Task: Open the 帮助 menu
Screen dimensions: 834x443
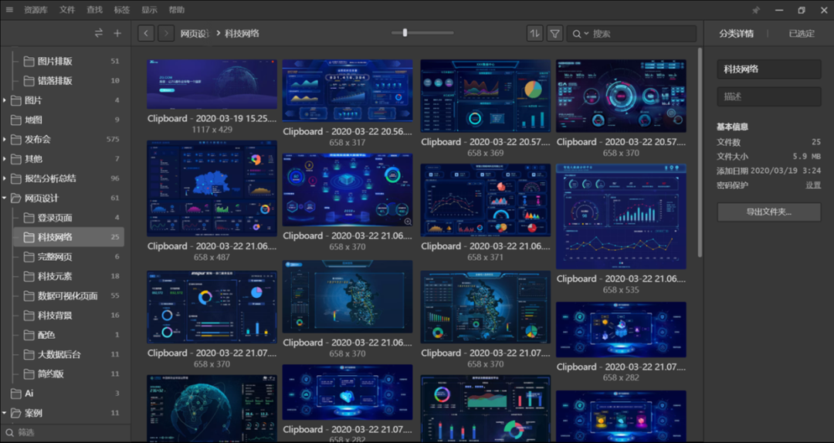Action: point(177,10)
